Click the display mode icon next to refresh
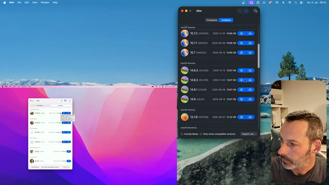The image size is (329, 185). pyautogui.click(x=246, y=11)
